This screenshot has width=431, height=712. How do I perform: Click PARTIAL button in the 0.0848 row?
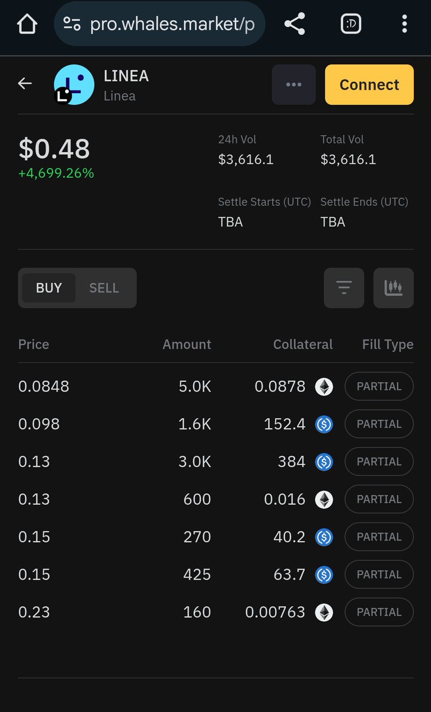click(x=379, y=386)
